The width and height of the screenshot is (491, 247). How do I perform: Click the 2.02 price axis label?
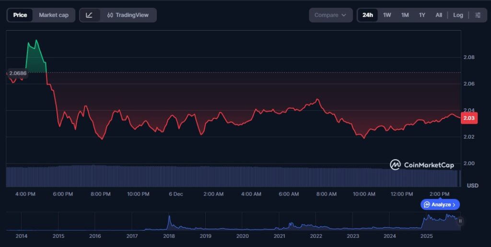(x=469, y=137)
